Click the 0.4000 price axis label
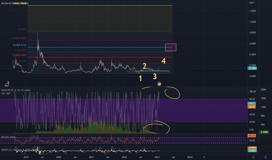Viewport: 272px width, 160px height. click(252, 54)
